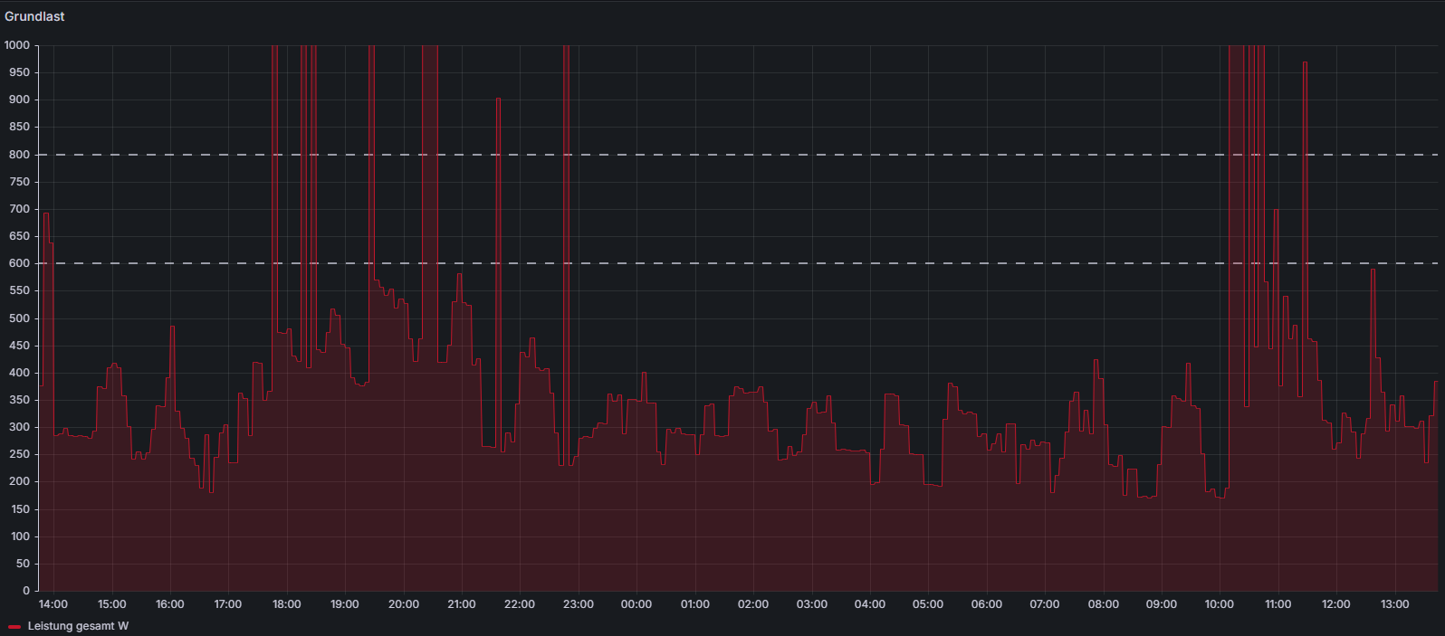Select the 13:00 time axis label
The image size is (1445, 636).
1395,604
